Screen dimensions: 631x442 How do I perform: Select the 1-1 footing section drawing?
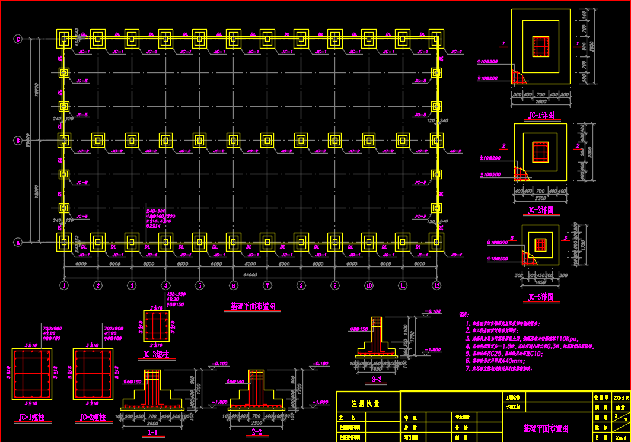pyautogui.click(x=152, y=390)
